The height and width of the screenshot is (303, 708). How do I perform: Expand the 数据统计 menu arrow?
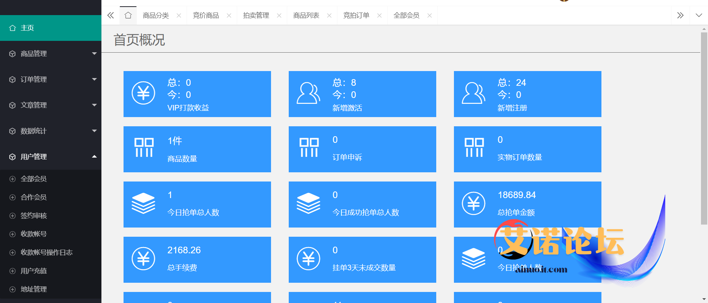coord(94,131)
